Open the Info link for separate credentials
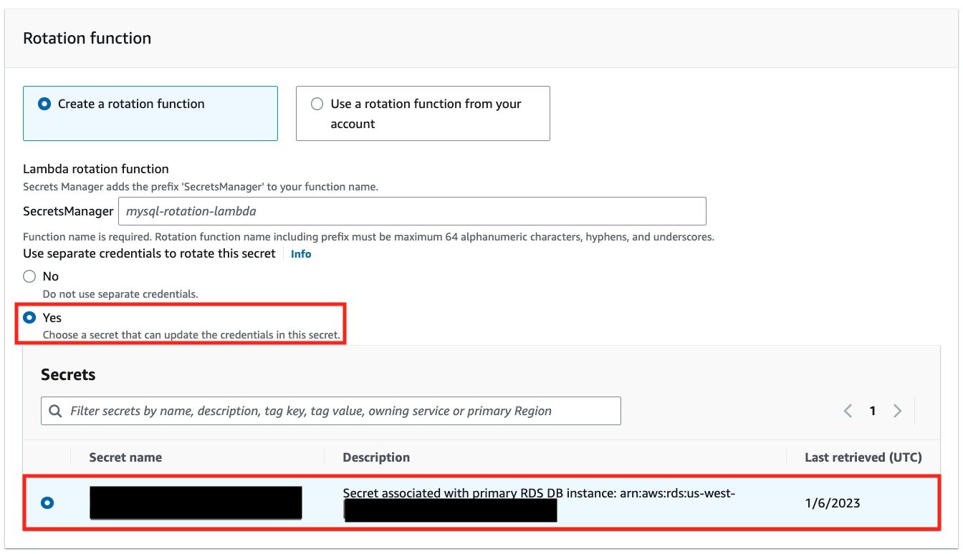This screenshot has width=963, height=554. point(301,254)
